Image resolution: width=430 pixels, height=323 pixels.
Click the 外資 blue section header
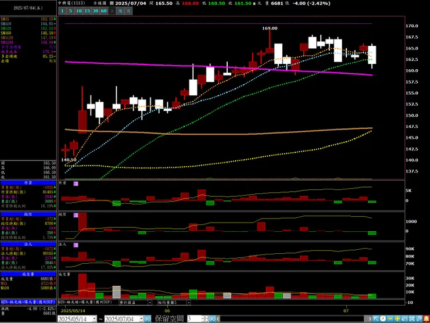(28, 183)
